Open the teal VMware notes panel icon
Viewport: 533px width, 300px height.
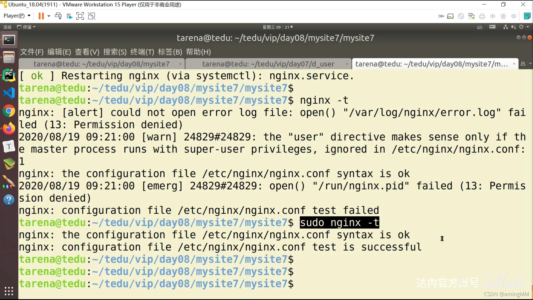527,16
